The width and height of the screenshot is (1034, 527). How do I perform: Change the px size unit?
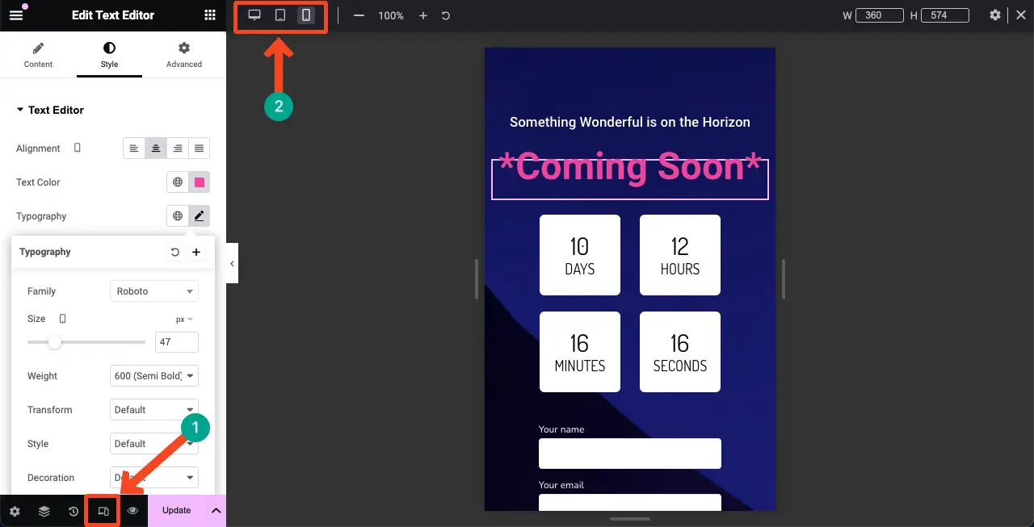184,320
